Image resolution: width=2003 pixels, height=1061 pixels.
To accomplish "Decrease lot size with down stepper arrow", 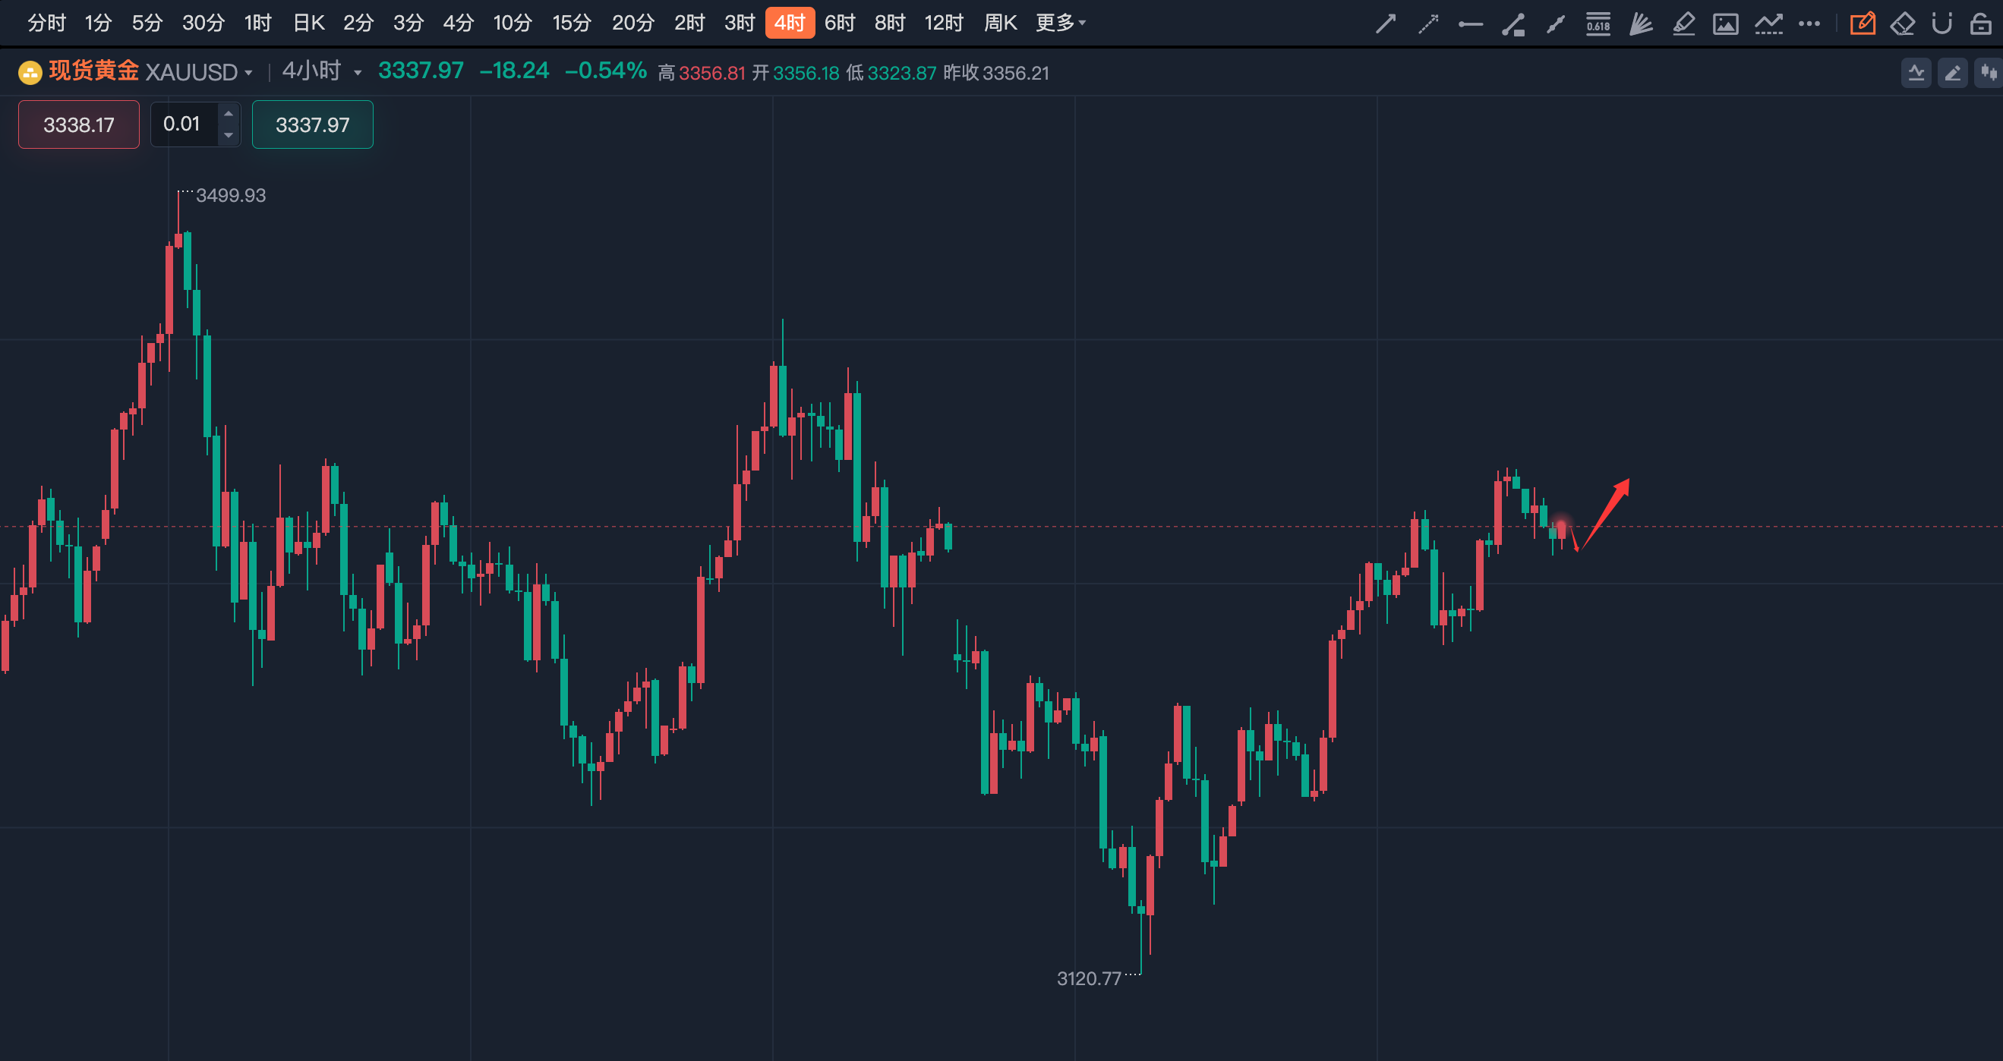I will pyautogui.click(x=228, y=135).
